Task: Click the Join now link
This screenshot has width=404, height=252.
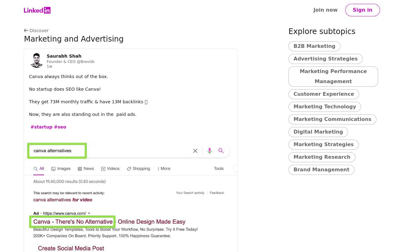Action: pyautogui.click(x=325, y=10)
